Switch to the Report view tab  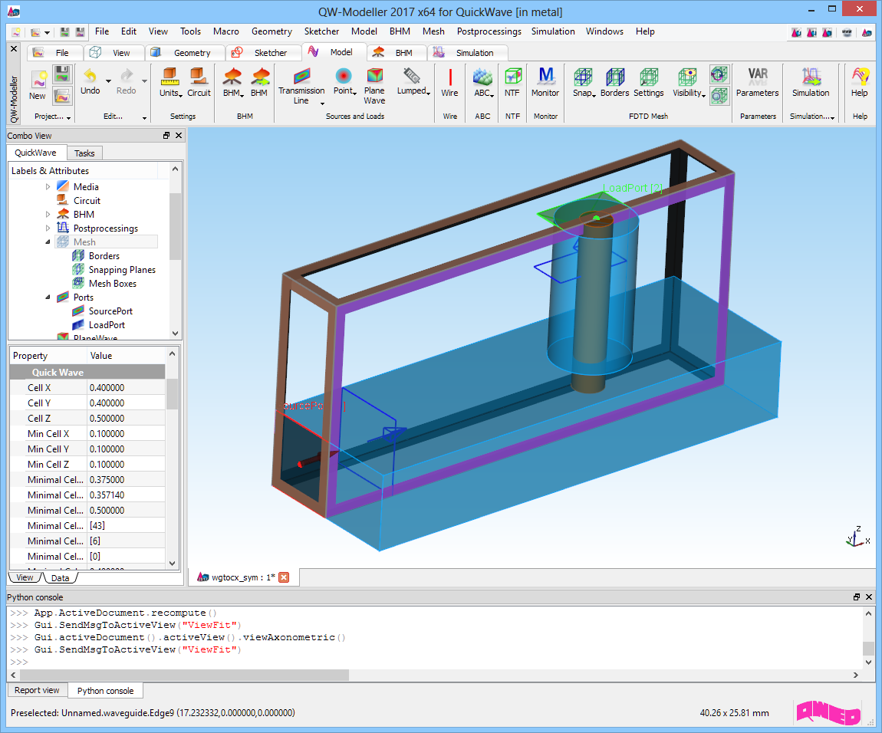pyautogui.click(x=37, y=690)
